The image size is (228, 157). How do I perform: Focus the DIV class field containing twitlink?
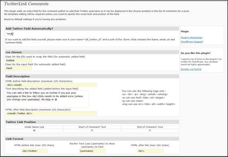(x=19, y=60)
